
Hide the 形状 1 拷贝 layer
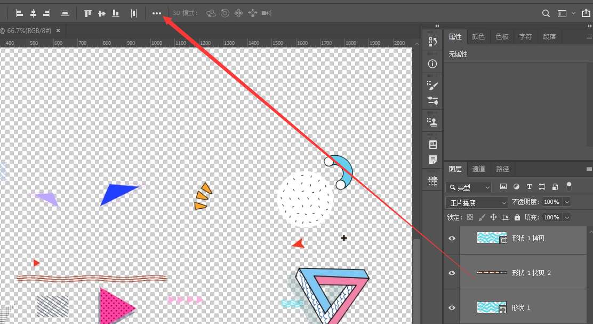[x=452, y=239]
